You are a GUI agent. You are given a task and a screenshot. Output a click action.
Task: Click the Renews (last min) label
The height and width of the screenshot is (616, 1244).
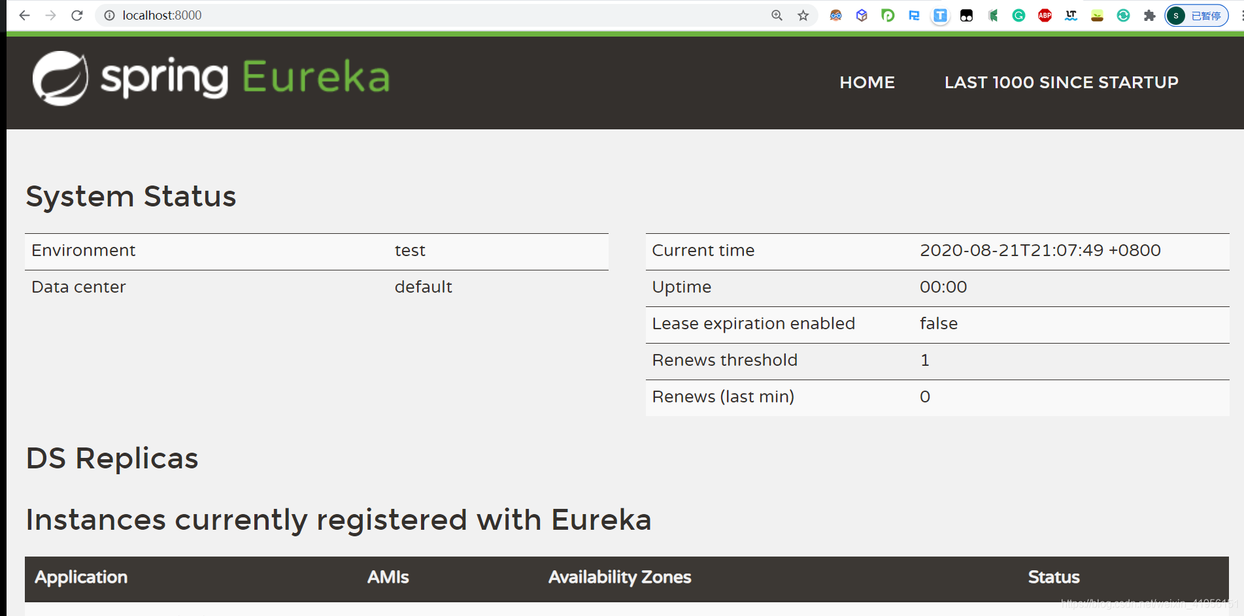click(723, 397)
